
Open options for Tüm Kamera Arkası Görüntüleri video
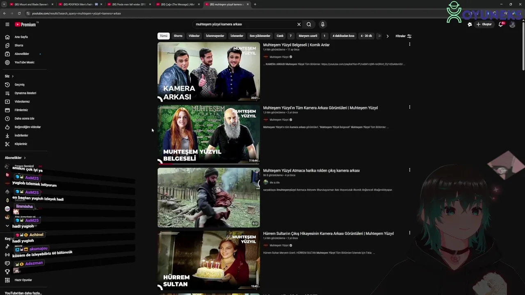tap(409, 107)
